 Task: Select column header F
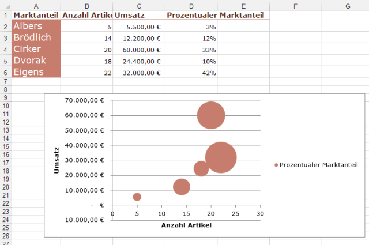295,5
